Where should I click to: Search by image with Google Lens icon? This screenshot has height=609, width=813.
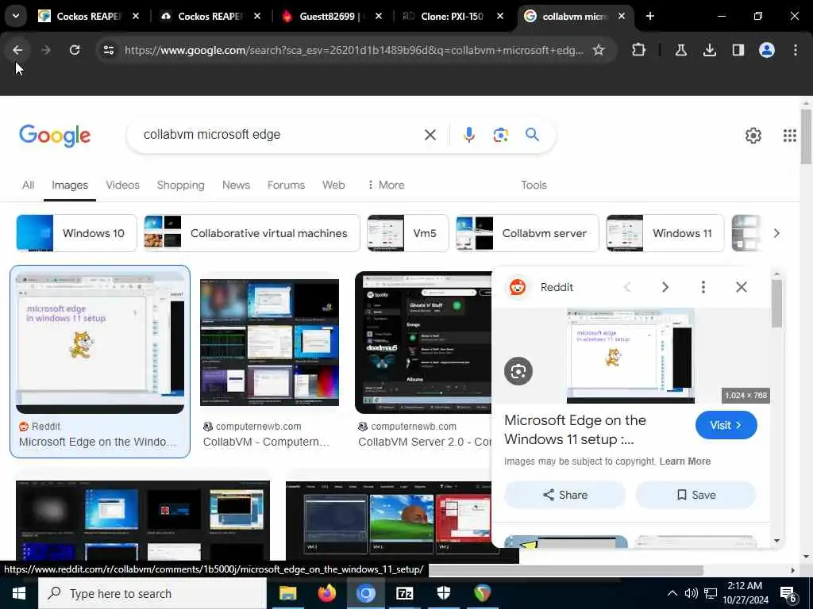click(500, 135)
